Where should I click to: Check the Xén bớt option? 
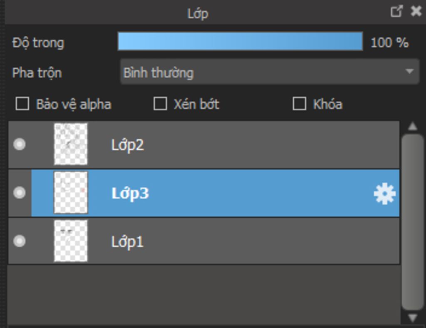pos(161,104)
